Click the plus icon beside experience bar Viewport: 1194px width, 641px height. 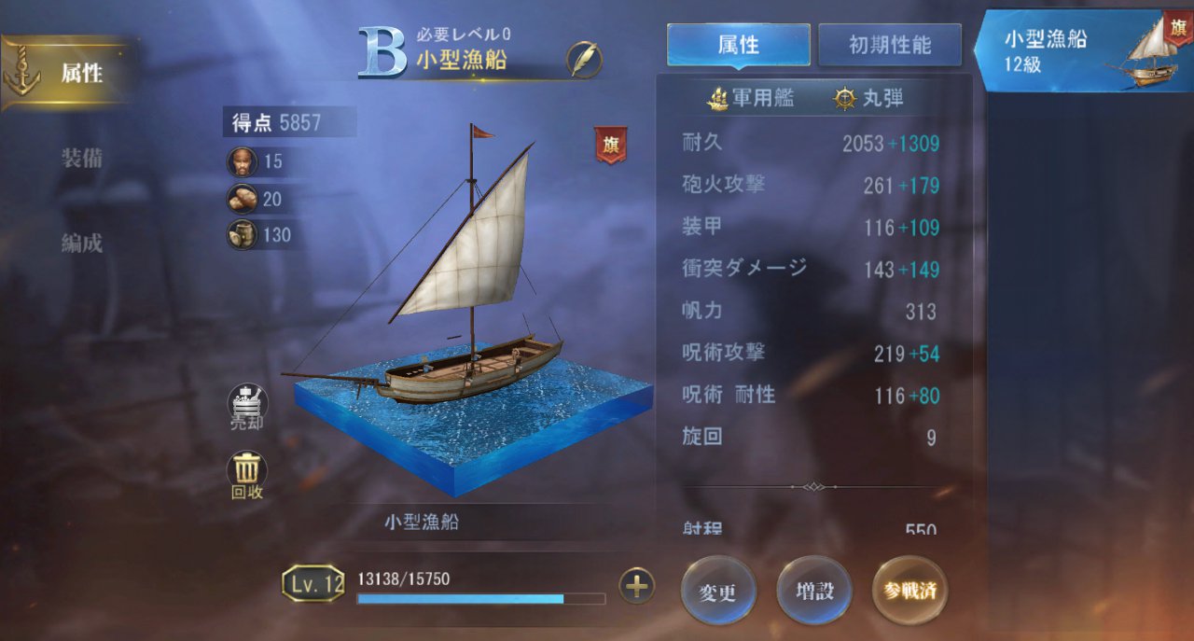pyautogui.click(x=637, y=586)
